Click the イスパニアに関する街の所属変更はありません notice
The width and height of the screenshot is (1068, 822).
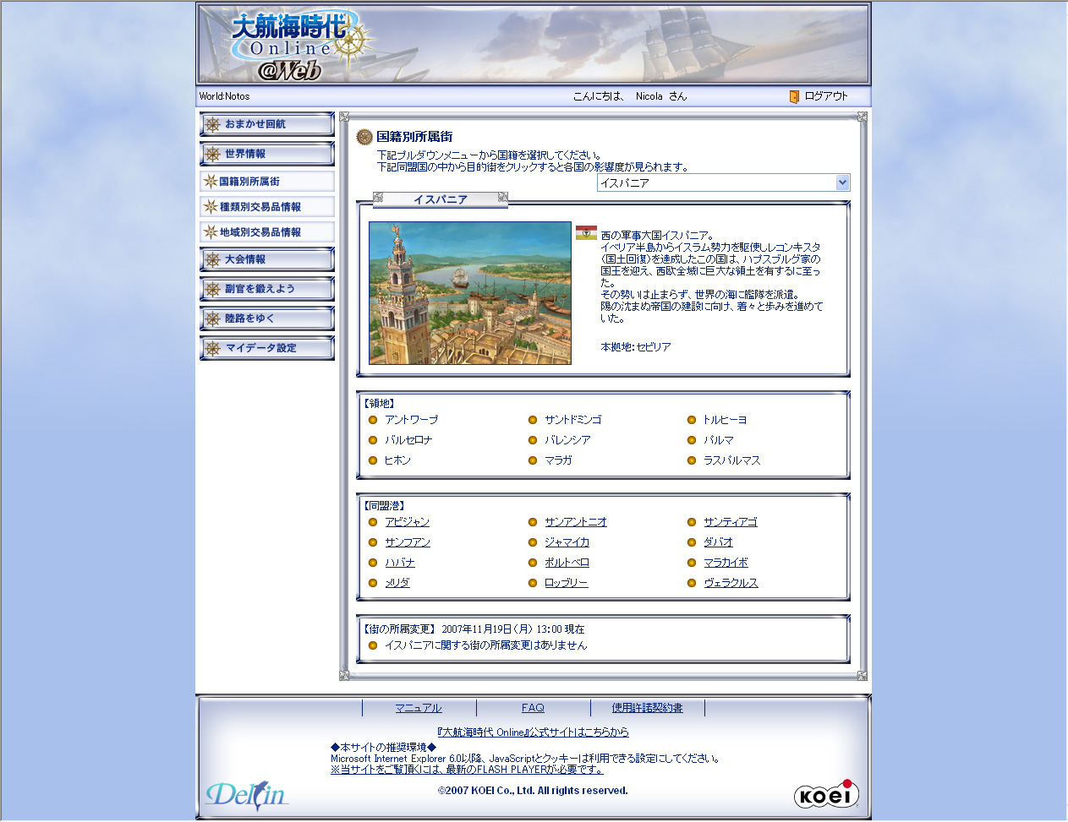[x=485, y=645]
